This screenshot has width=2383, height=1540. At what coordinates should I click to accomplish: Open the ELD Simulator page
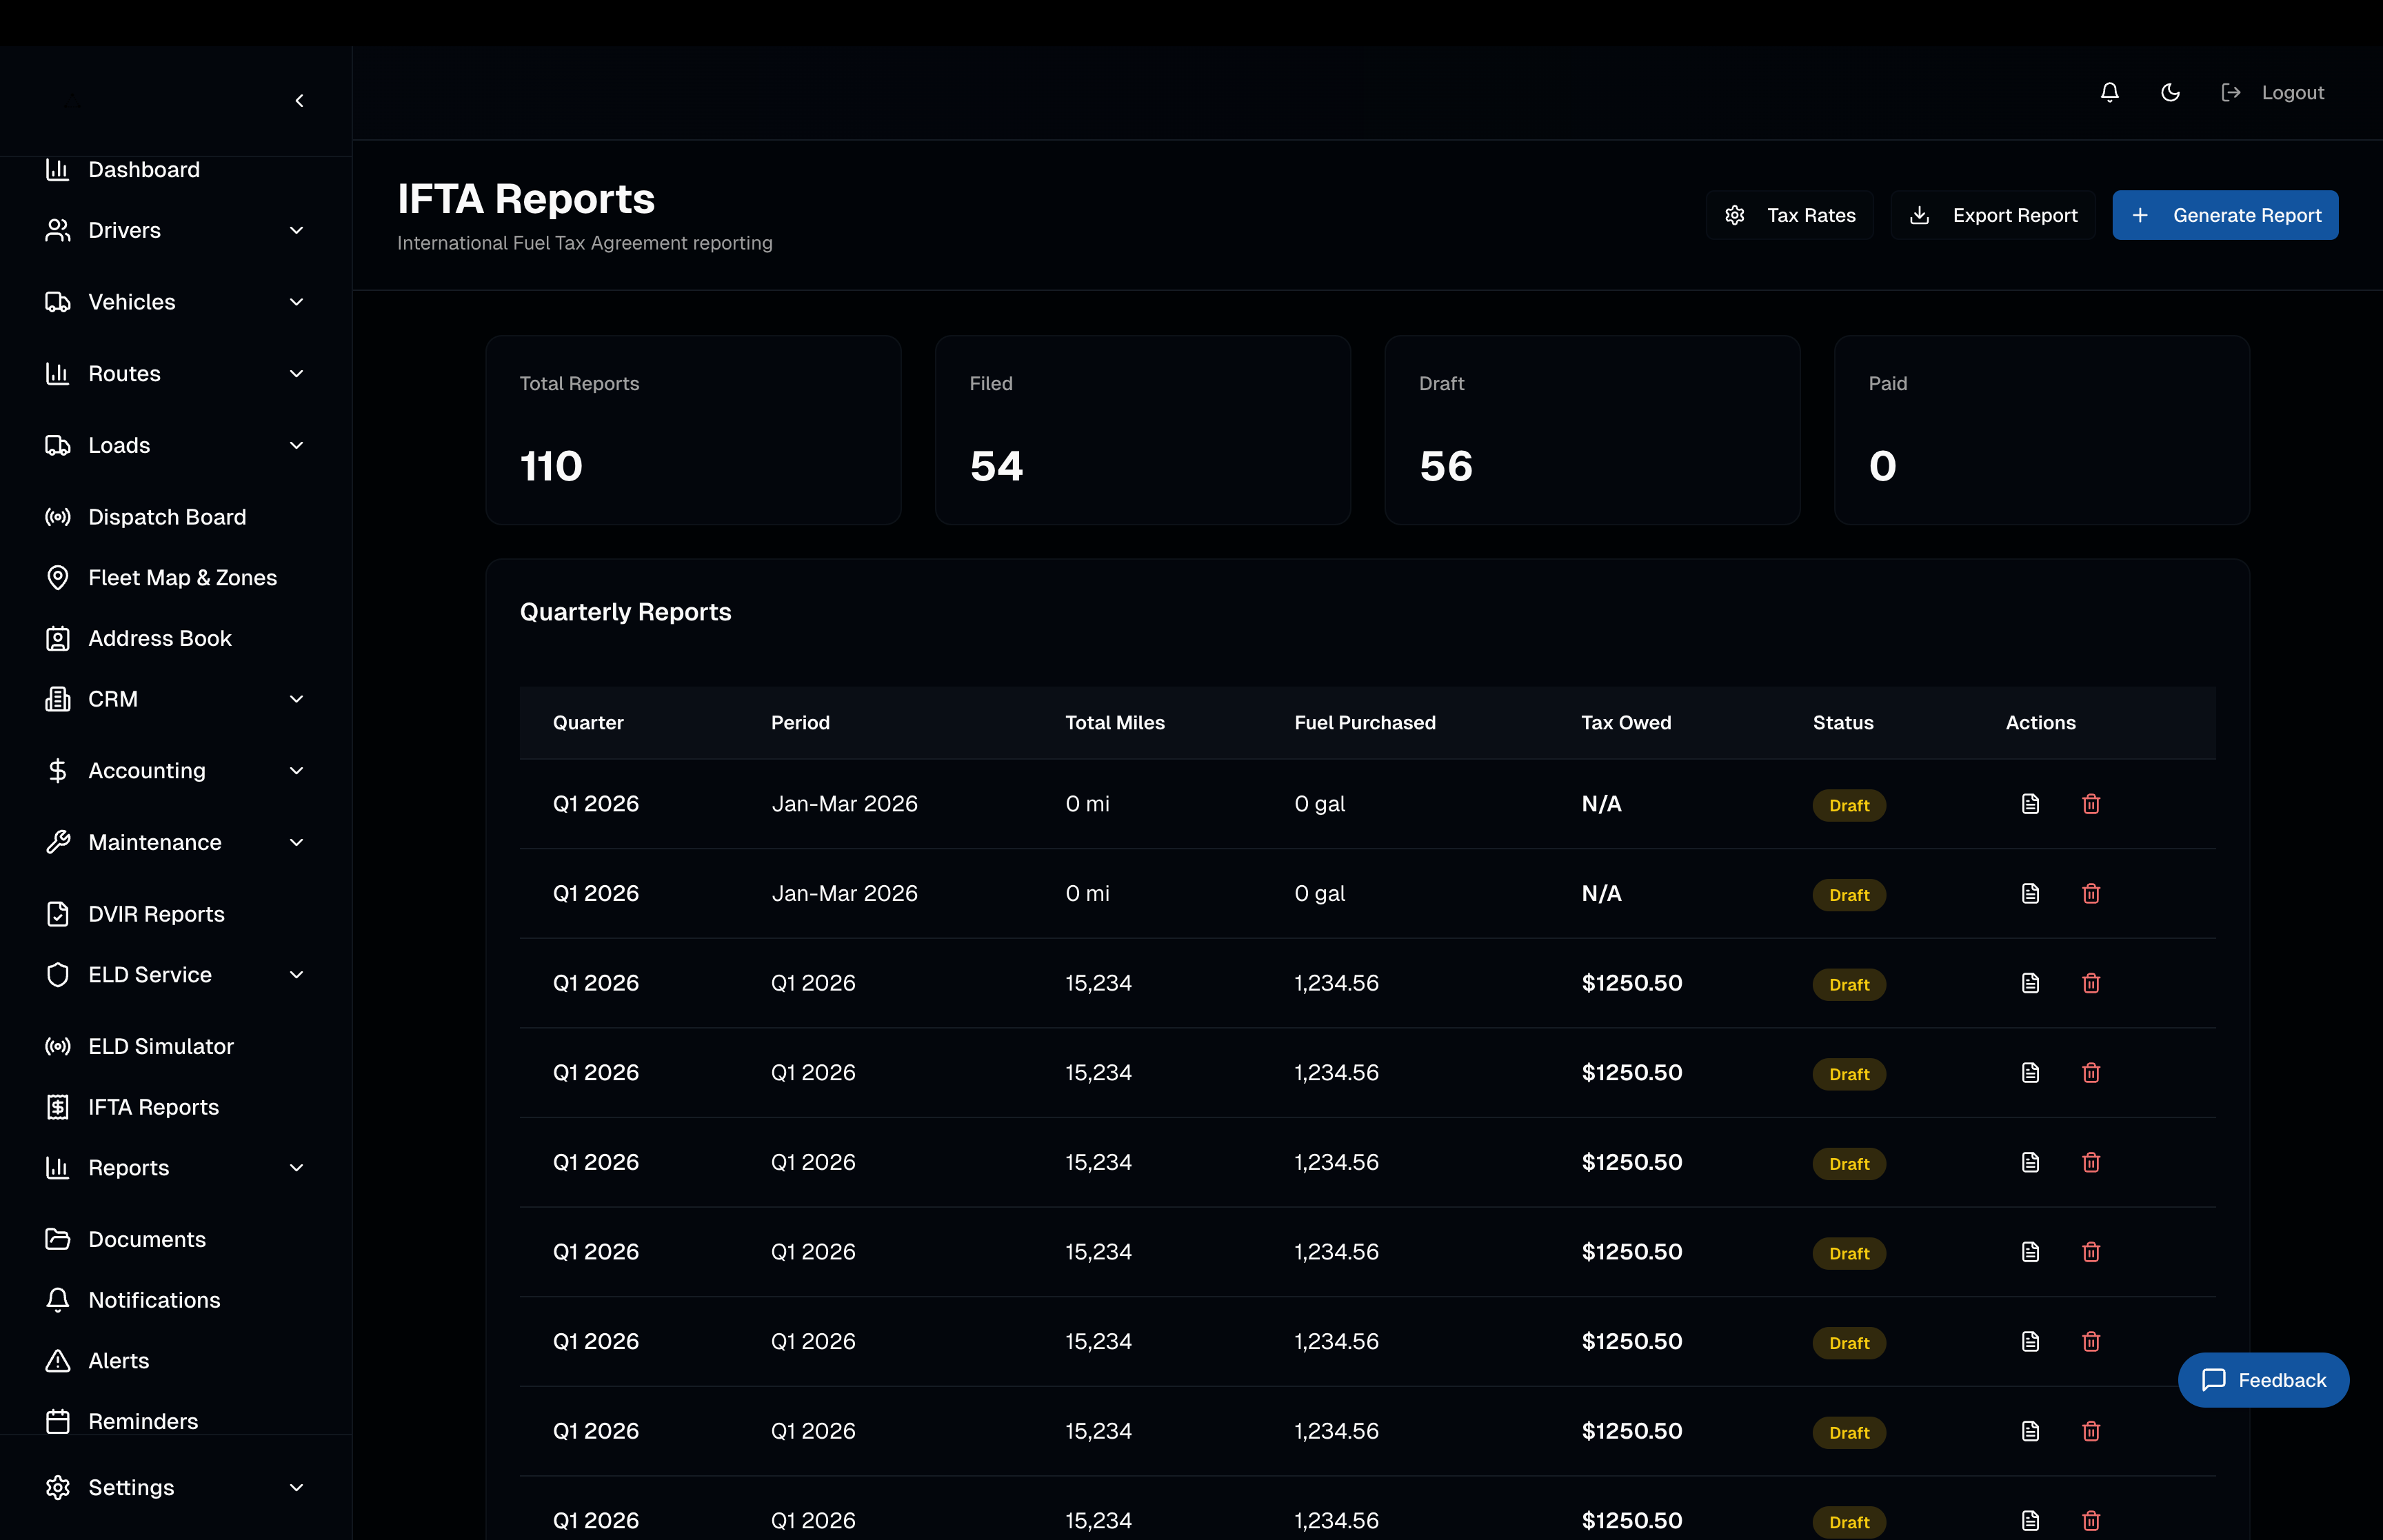click(160, 1046)
